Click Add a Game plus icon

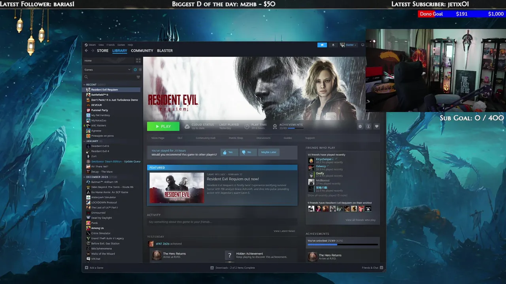(x=87, y=268)
